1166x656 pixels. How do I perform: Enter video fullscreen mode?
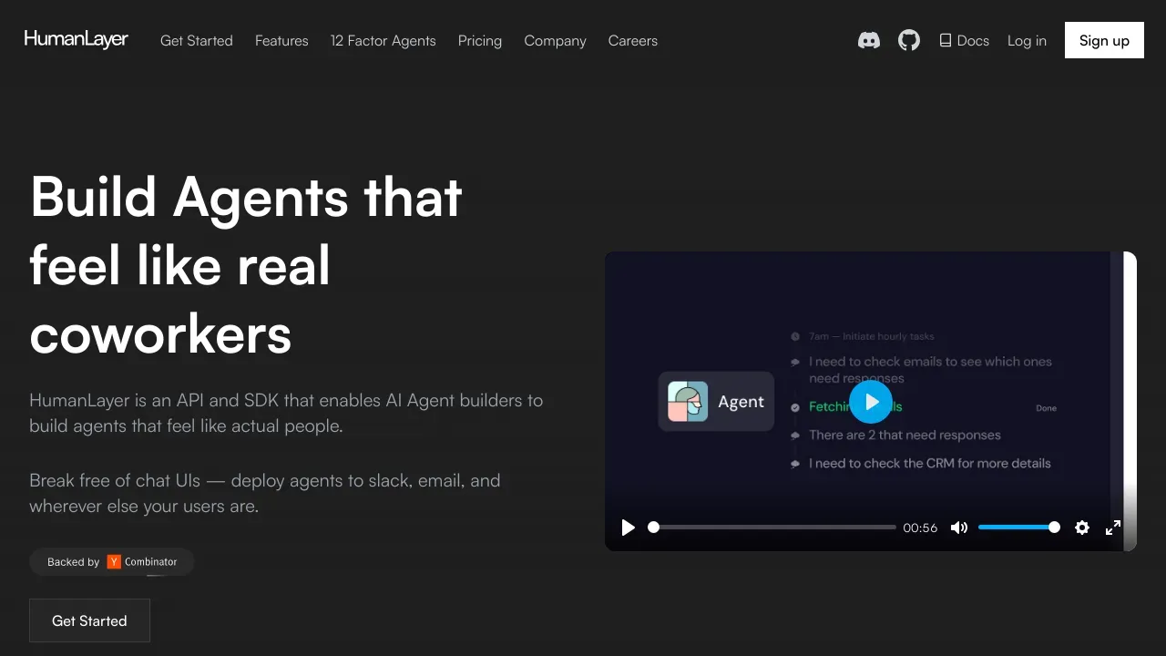tap(1113, 528)
